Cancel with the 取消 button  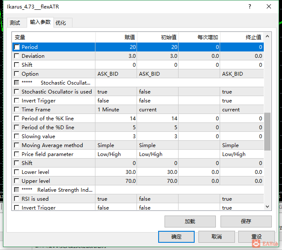point(217,237)
